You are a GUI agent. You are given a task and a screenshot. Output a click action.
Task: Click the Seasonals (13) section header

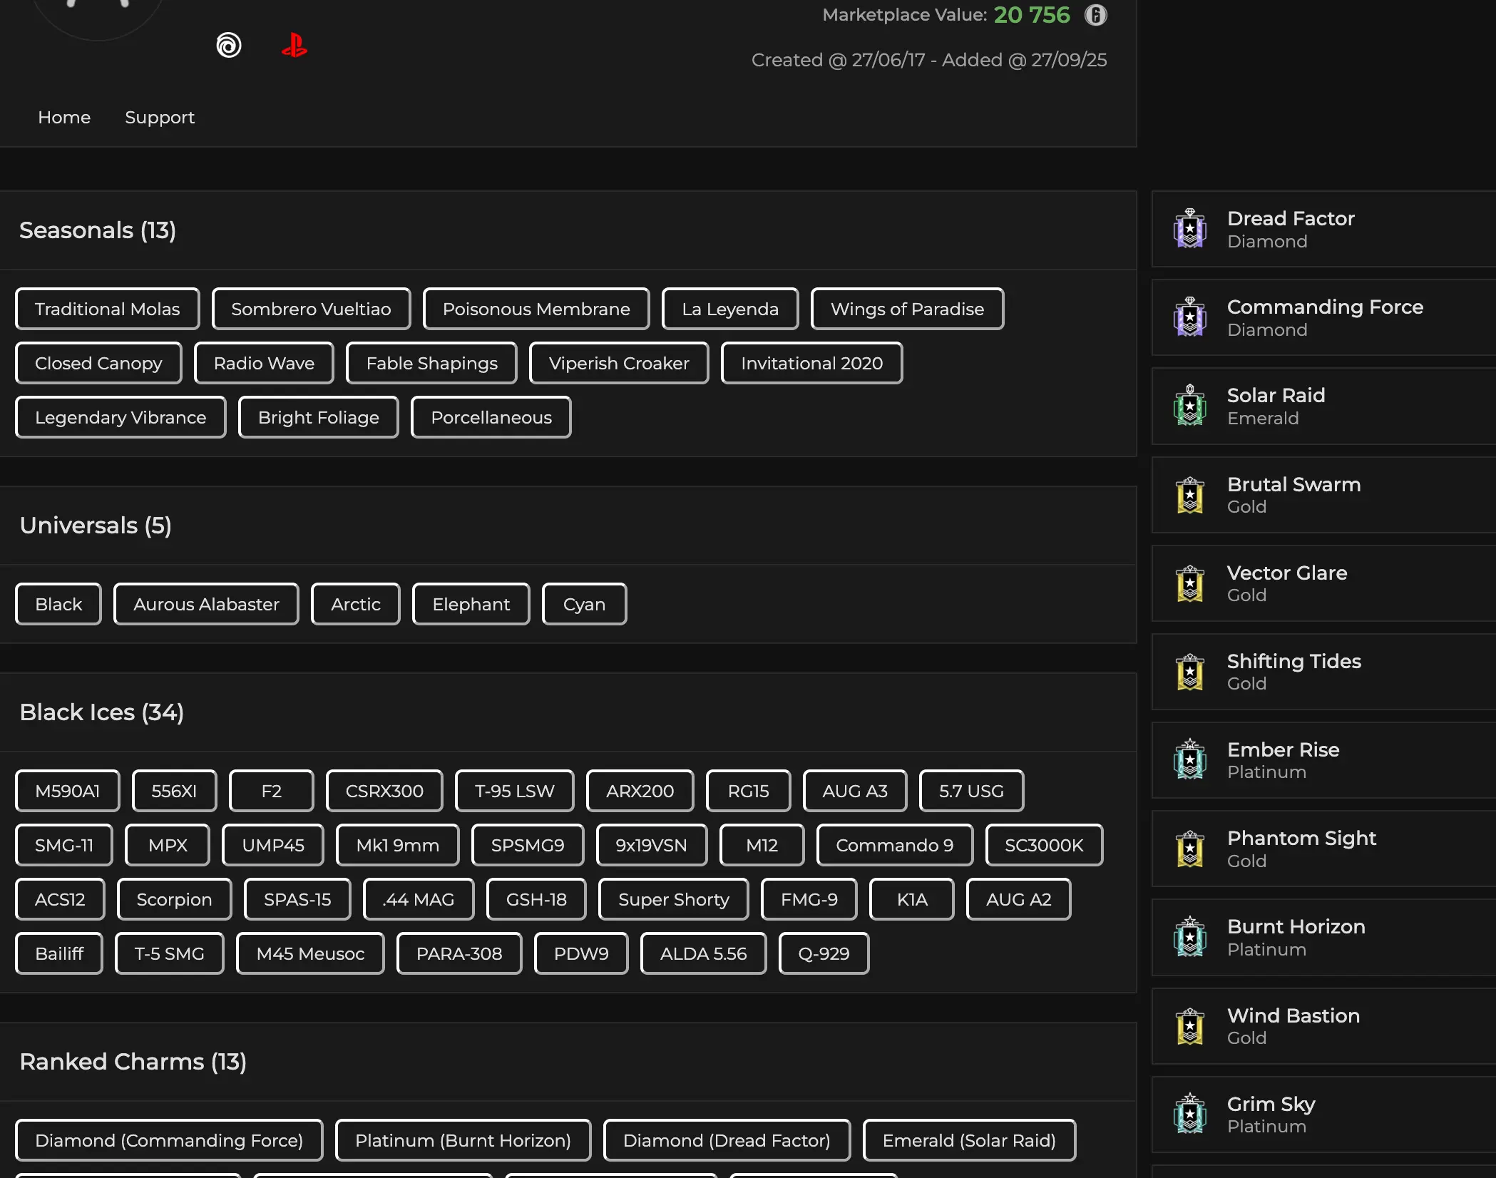coord(98,230)
